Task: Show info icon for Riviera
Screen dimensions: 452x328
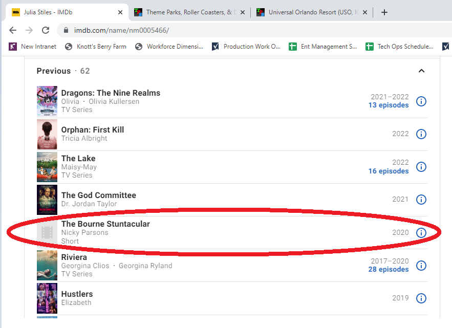Action: click(x=421, y=266)
